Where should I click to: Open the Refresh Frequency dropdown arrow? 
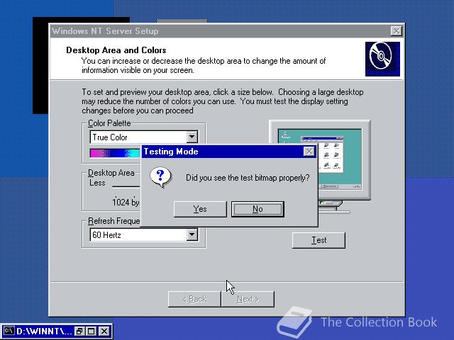pos(192,234)
